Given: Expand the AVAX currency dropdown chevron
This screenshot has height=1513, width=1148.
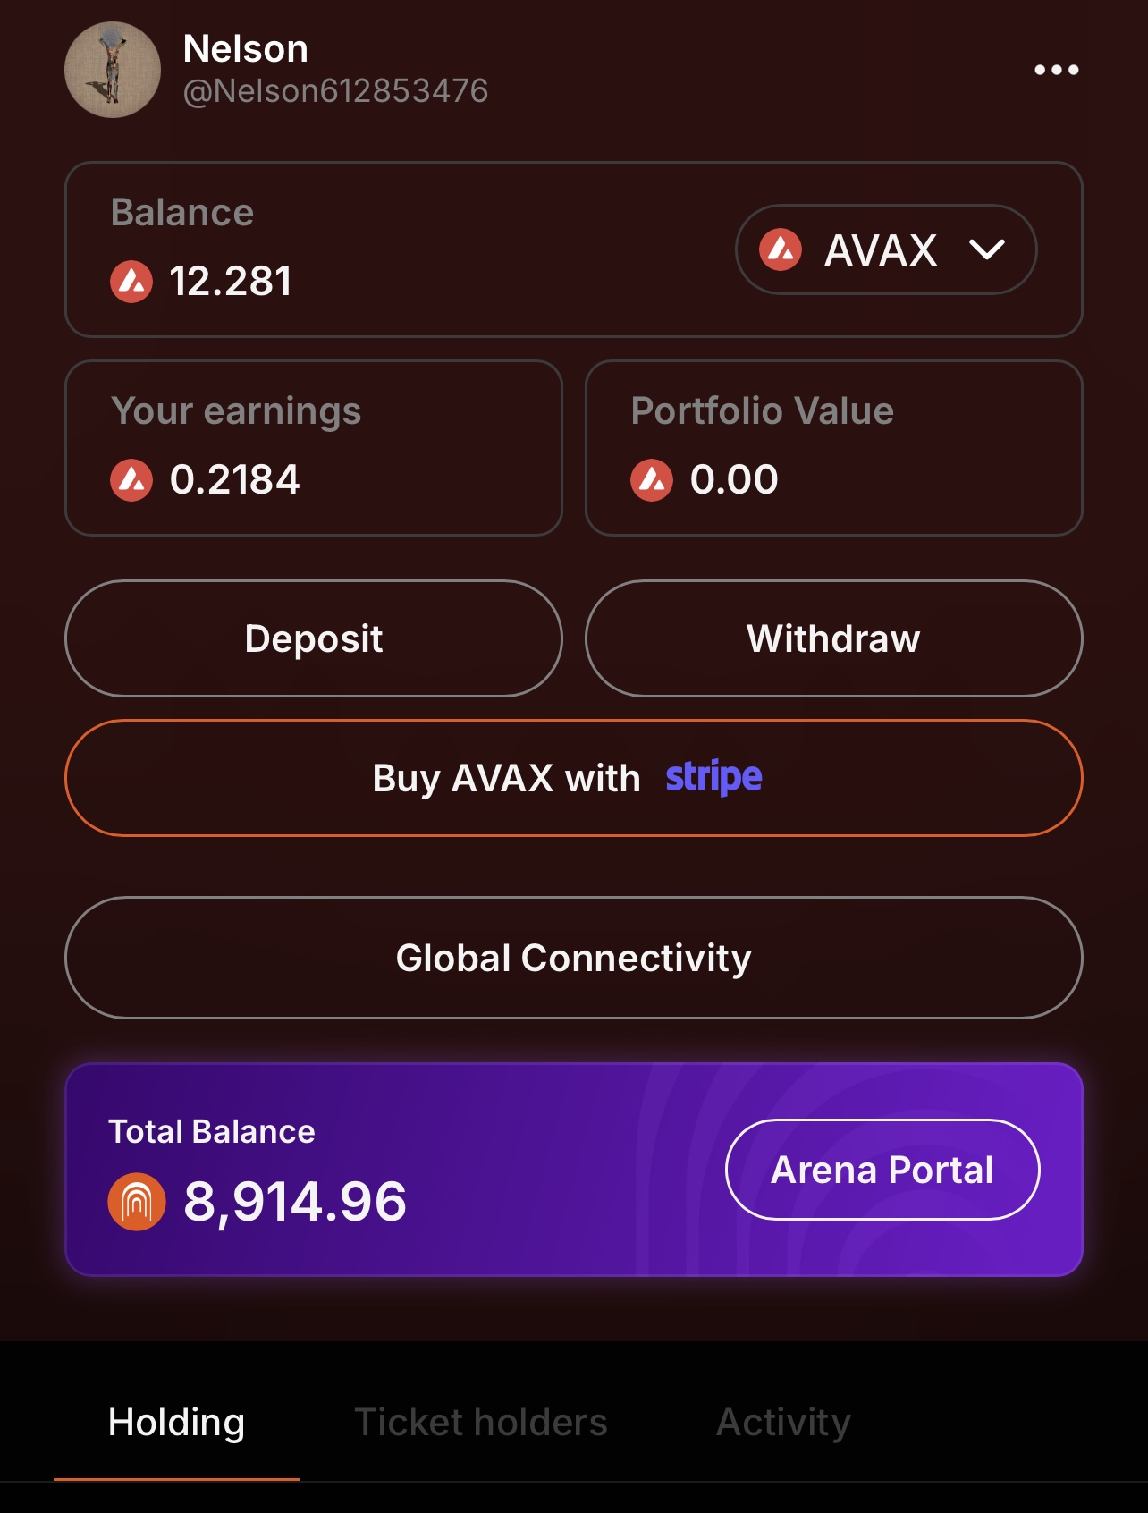Looking at the screenshot, I should (987, 249).
